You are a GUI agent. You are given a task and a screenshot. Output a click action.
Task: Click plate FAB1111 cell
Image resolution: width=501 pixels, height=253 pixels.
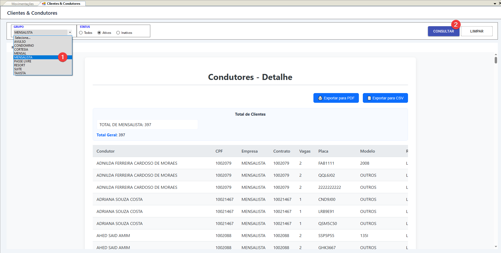click(x=326, y=163)
